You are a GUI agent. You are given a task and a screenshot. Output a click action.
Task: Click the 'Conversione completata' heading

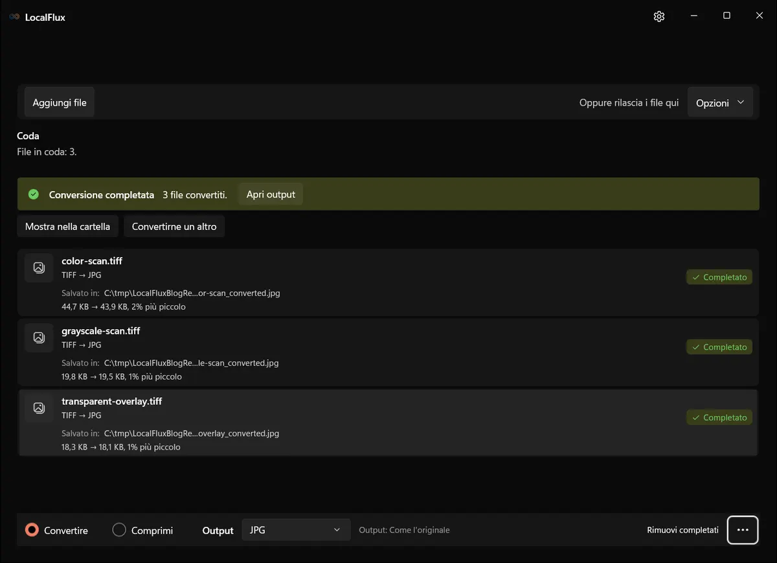102,194
